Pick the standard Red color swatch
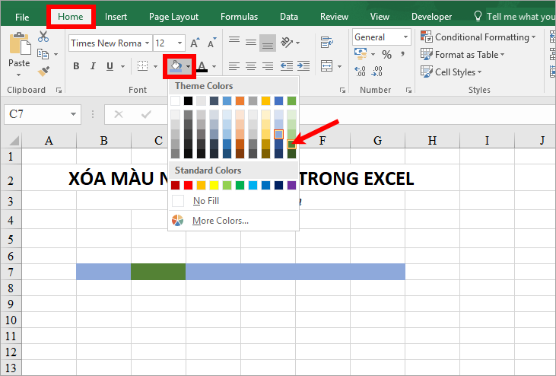556x376 pixels. 189,185
